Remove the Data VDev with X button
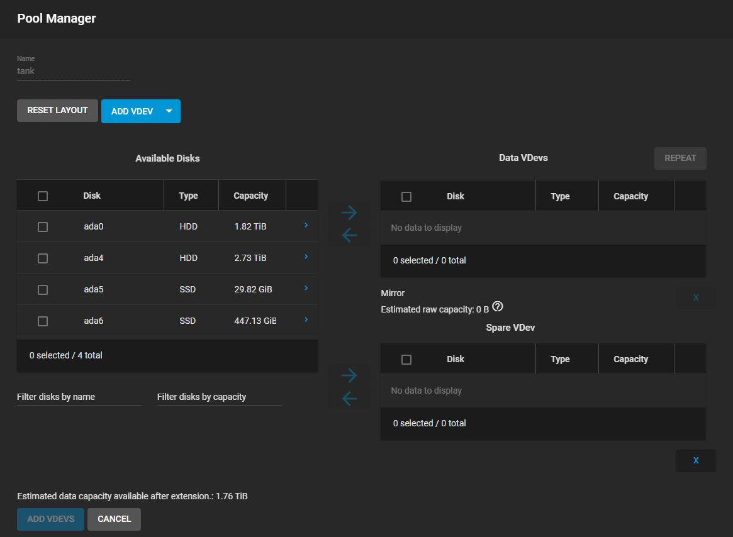The width and height of the screenshot is (733, 537). point(695,297)
